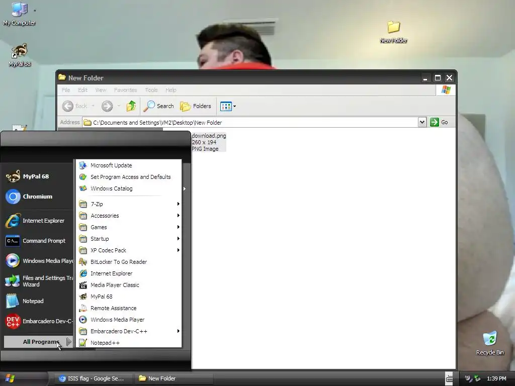The image size is (515, 386).
Task: Click the Search toolbar button
Action: click(158, 106)
